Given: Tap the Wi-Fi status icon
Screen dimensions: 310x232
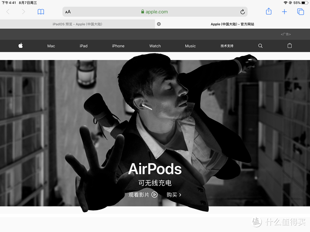Looking at the screenshot, I should pyautogui.click(x=285, y=3).
